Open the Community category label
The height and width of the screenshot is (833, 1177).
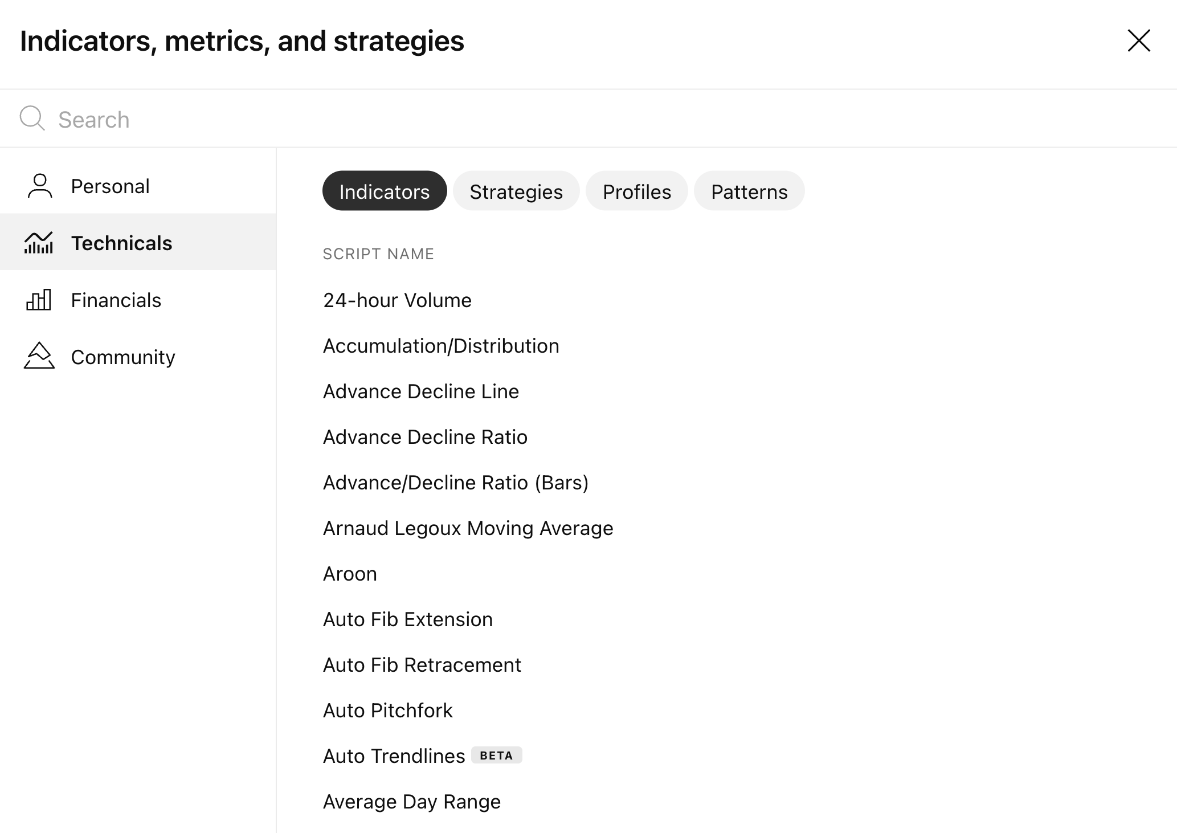(x=122, y=357)
